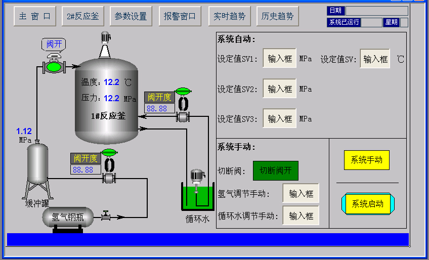
Task: Select the agitator motor atop the reactor
Action: pyautogui.click(x=105, y=38)
